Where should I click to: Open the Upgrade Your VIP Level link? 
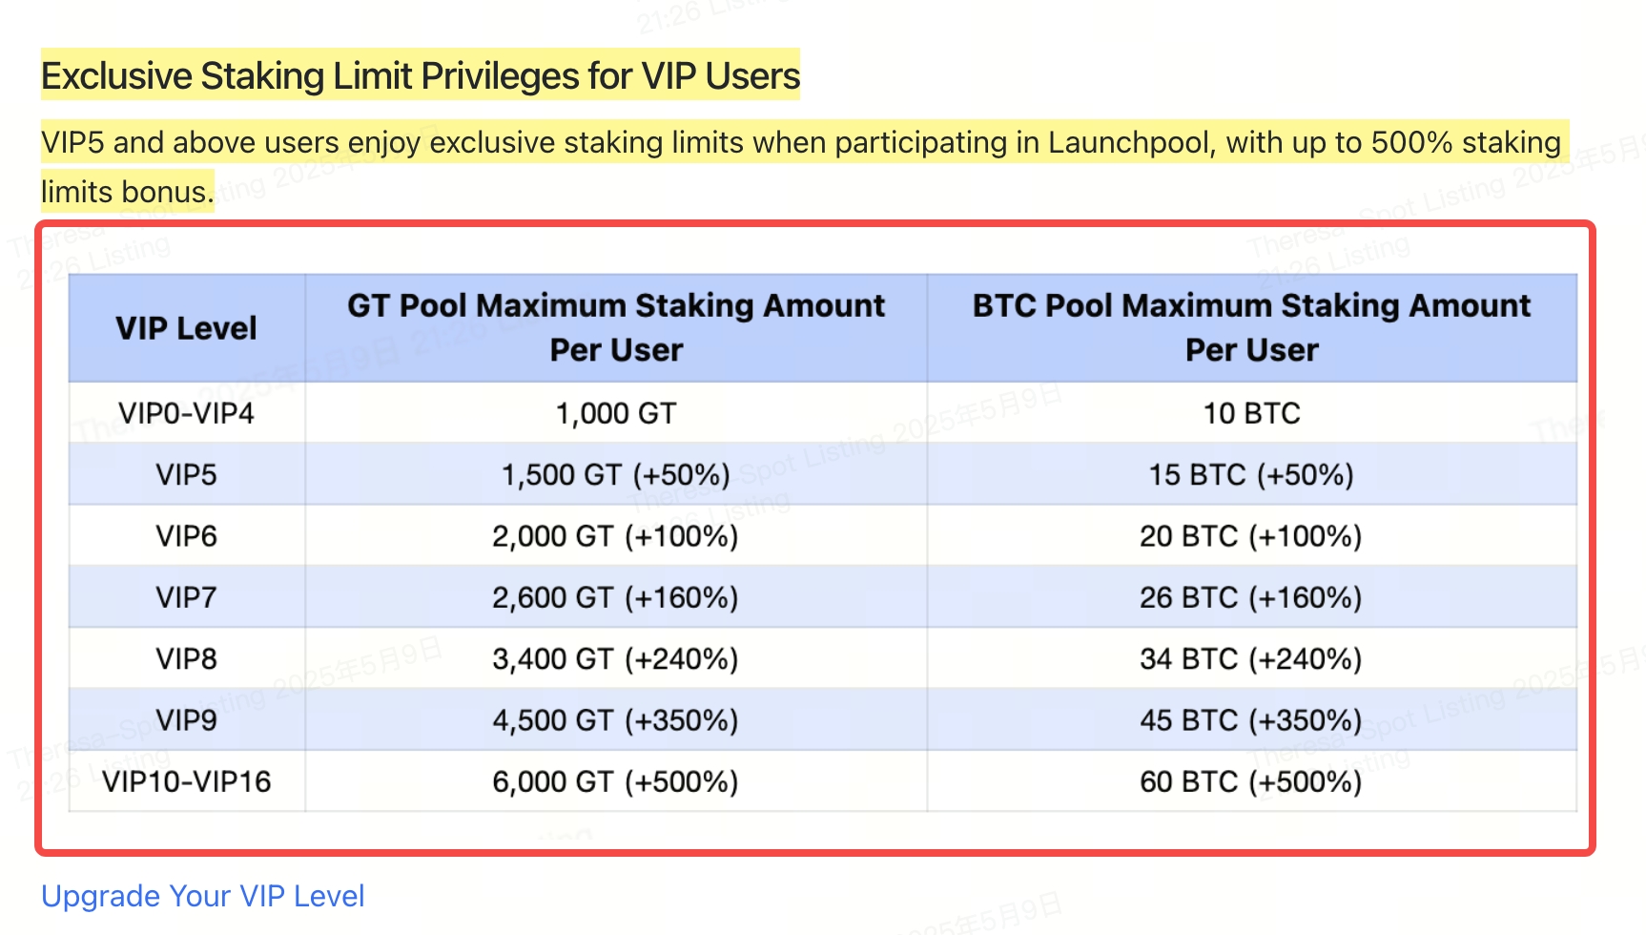(x=202, y=896)
